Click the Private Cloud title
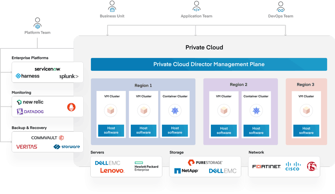The width and height of the screenshot is (335, 194). [x=204, y=47]
